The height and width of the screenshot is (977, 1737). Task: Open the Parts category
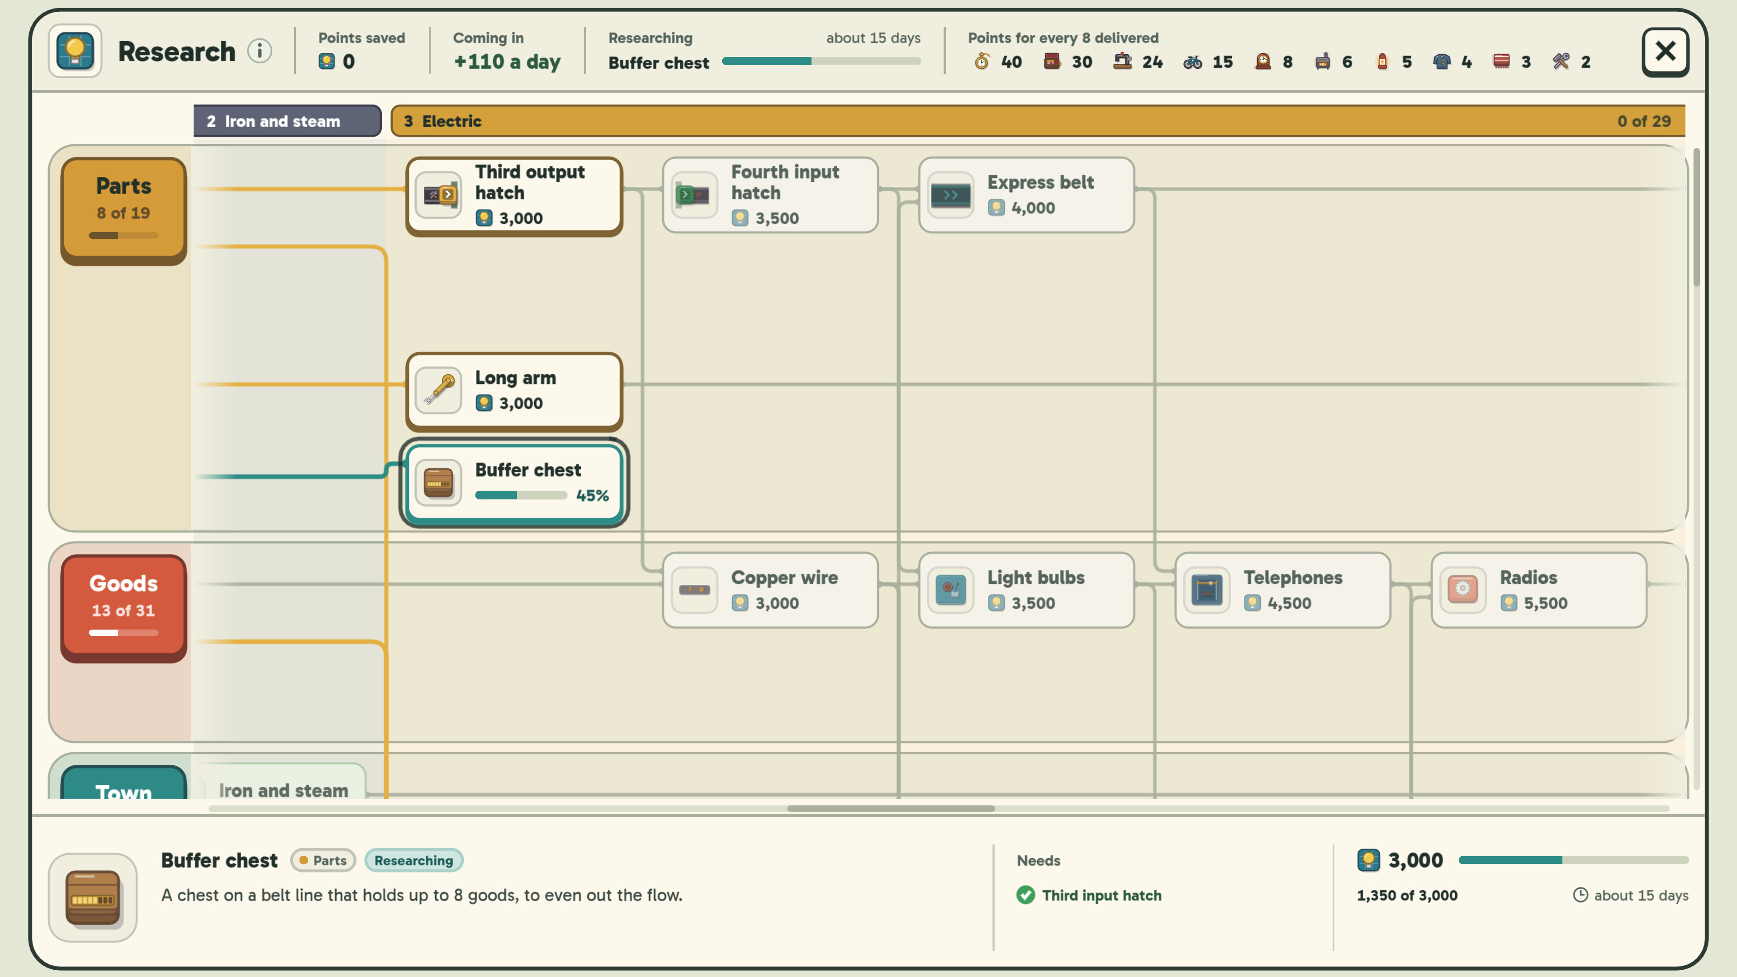(x=123, y=210)
